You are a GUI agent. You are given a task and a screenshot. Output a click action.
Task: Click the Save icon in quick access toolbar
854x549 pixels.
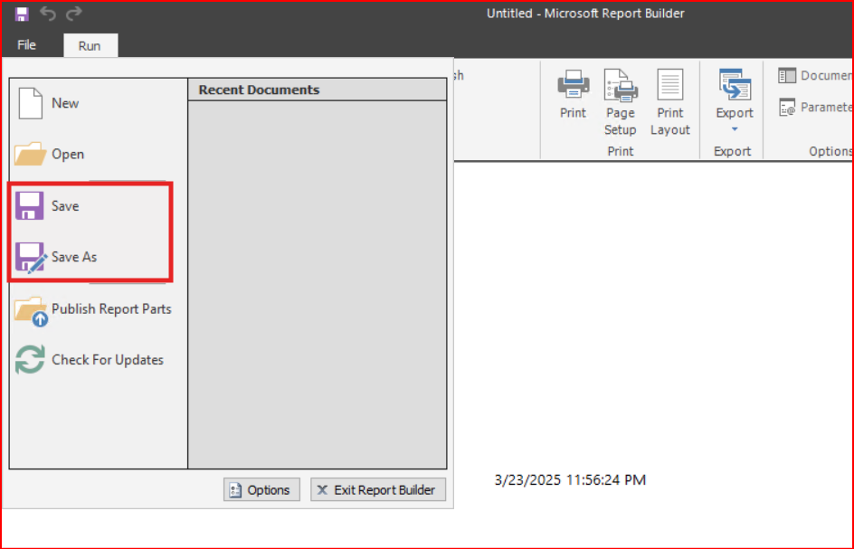tap(23, 14)
